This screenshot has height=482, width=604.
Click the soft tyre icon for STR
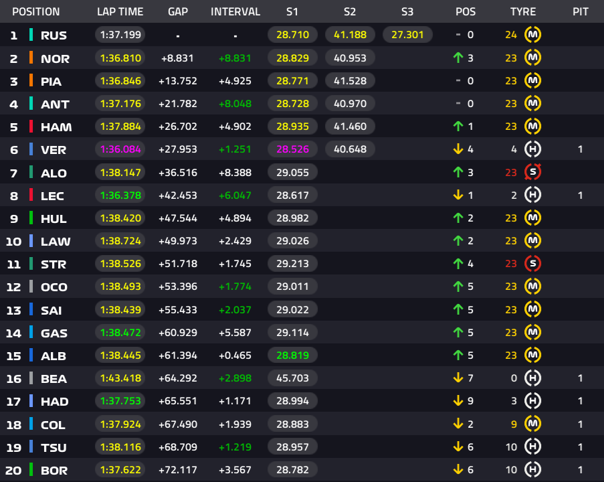tap(532, 263)
